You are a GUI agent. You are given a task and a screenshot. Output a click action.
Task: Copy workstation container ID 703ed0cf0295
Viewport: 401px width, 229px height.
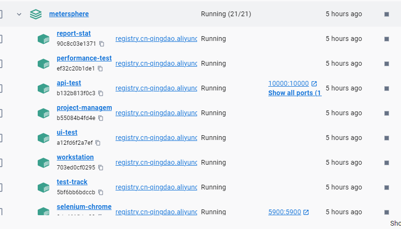(101, 168)
